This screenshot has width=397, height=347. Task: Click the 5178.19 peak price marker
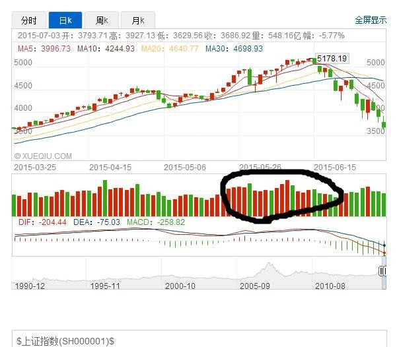point(332,59)
